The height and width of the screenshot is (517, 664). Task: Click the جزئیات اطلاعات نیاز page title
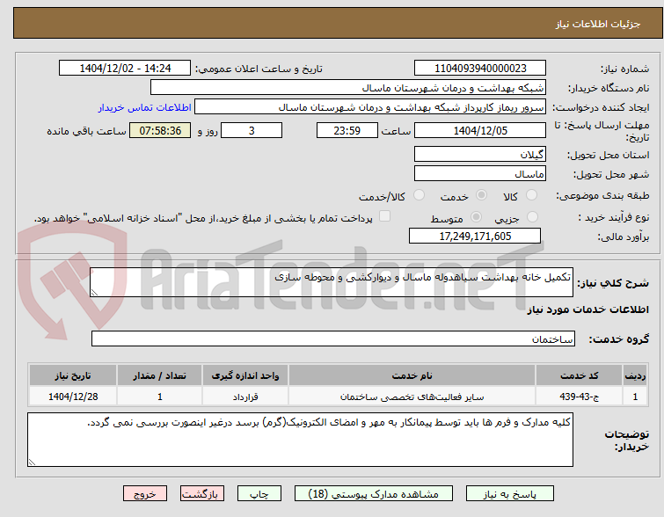click(598, 24)
